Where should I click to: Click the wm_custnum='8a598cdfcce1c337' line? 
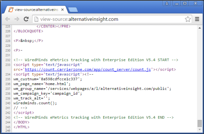click(x=48, y=79)
